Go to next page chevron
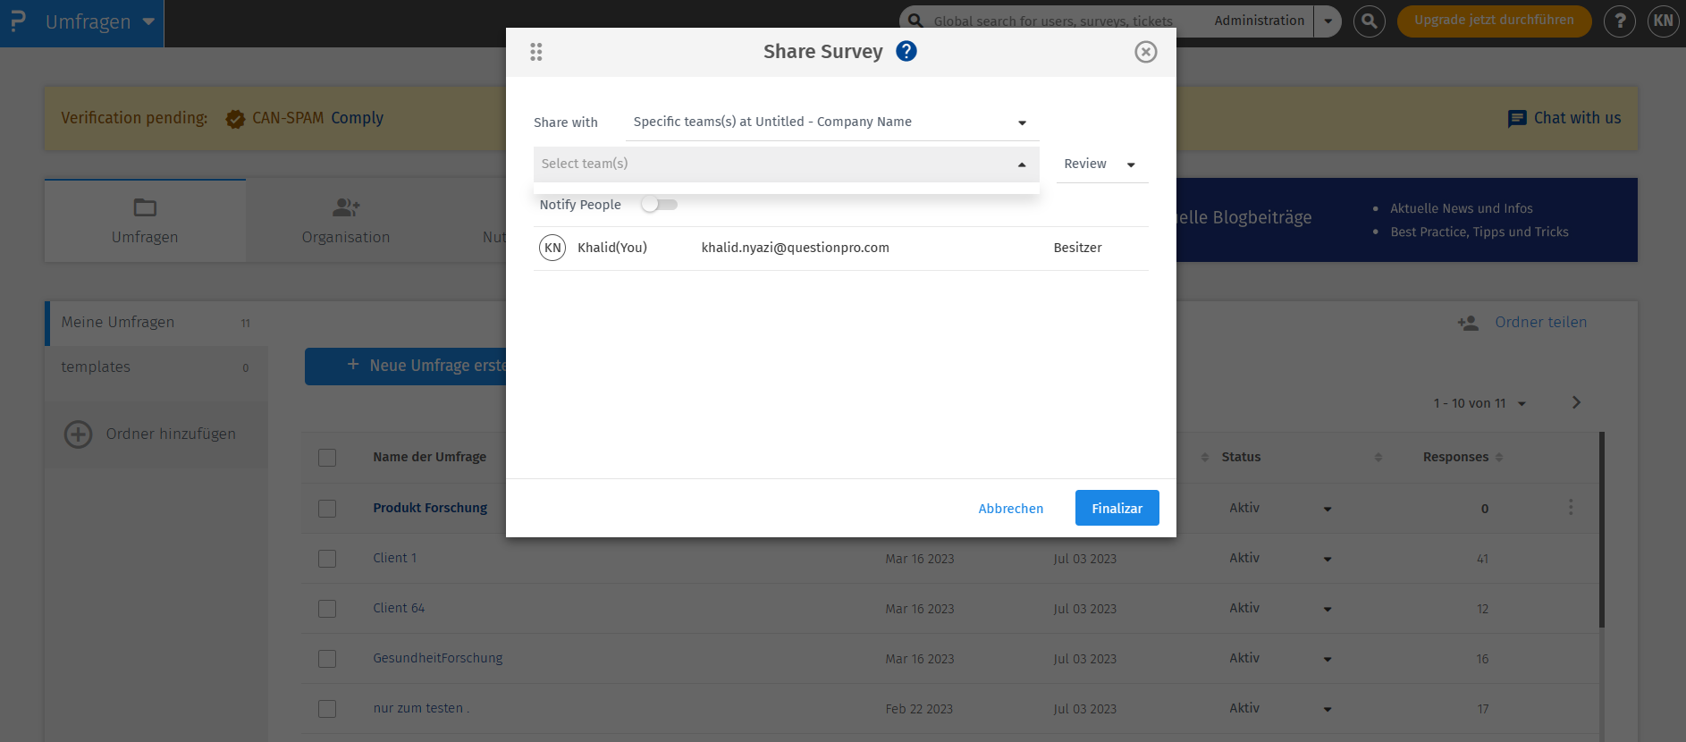The image size is (1686, 742). (1576, 402)
